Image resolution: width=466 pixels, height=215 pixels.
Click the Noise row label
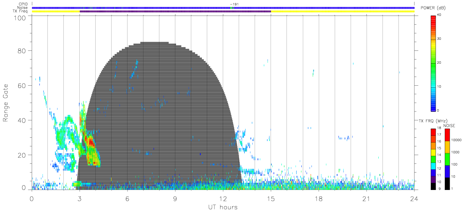[x=22, y=8]
